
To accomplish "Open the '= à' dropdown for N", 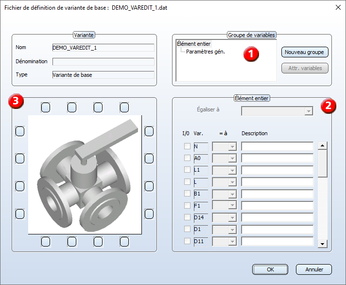I will 225,146.
